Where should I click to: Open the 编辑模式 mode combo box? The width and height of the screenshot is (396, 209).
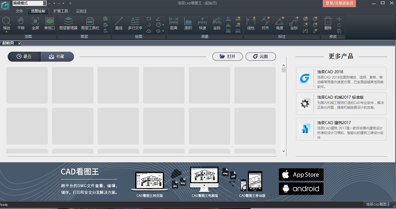coord(29,3)
